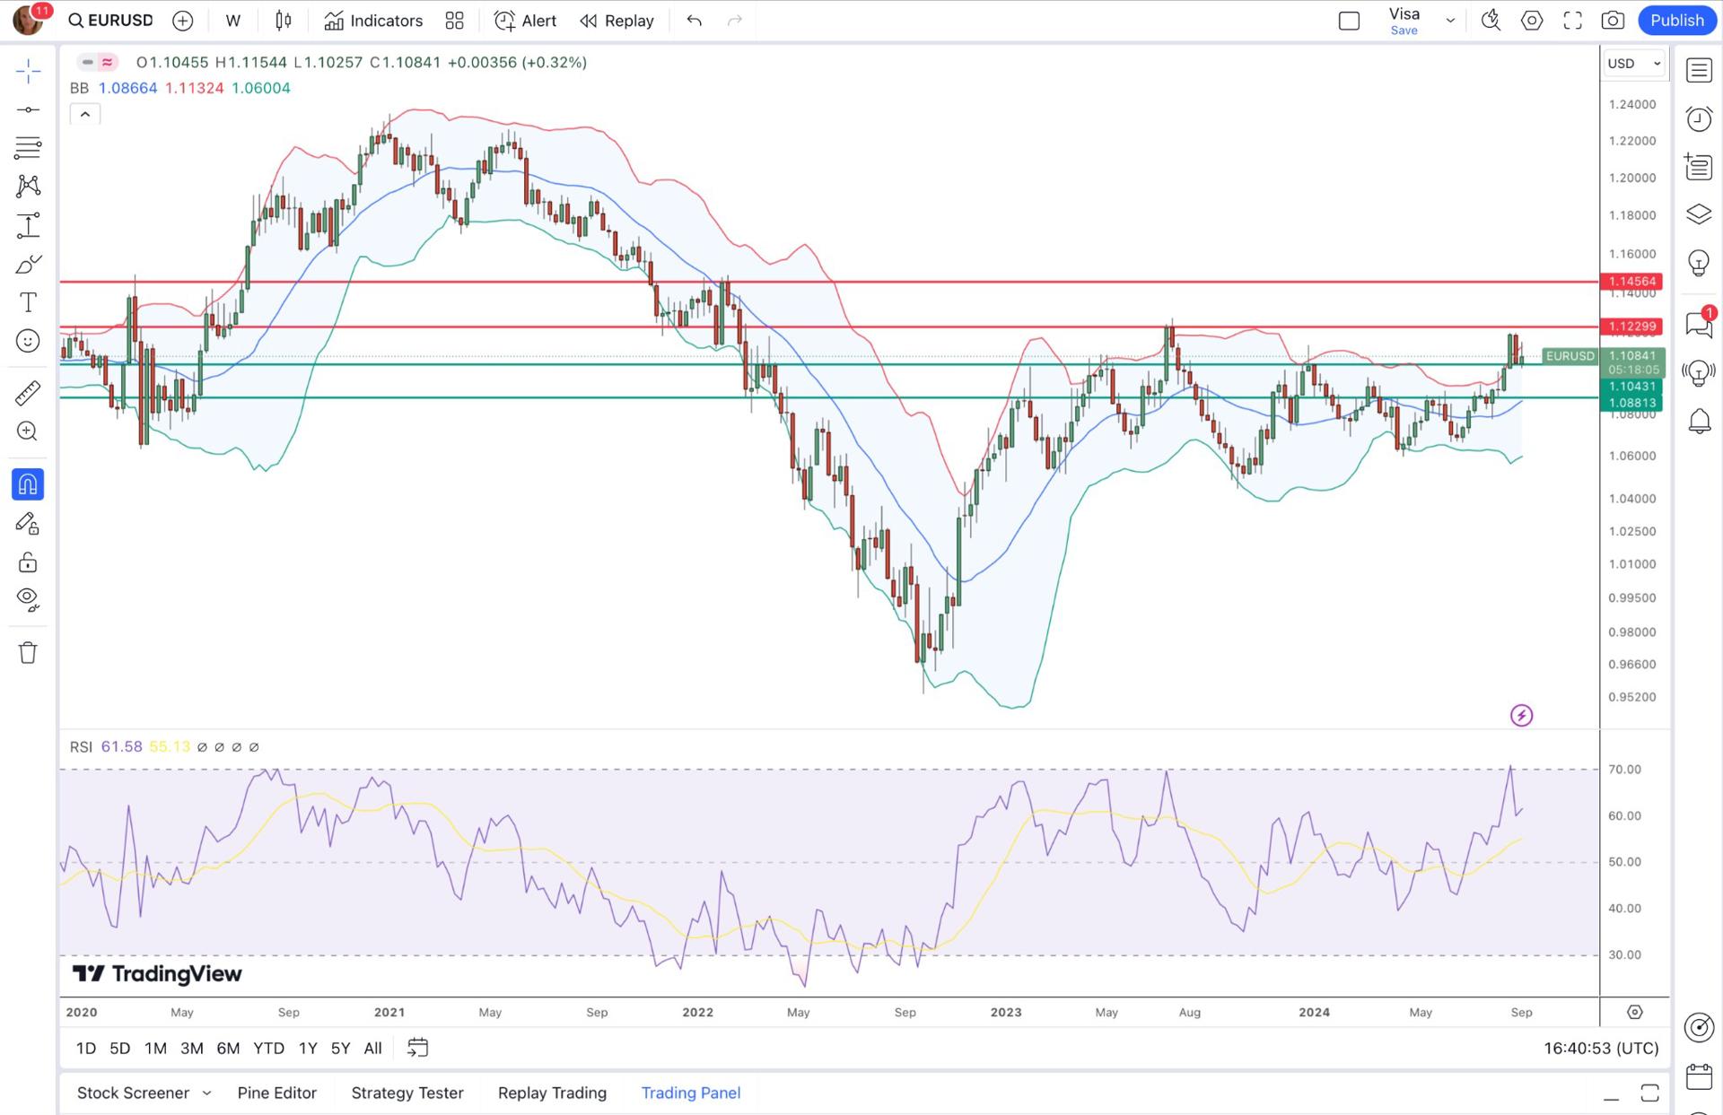
Task: Hide the first RSI plot using its toggle
Action: [202, 746]
